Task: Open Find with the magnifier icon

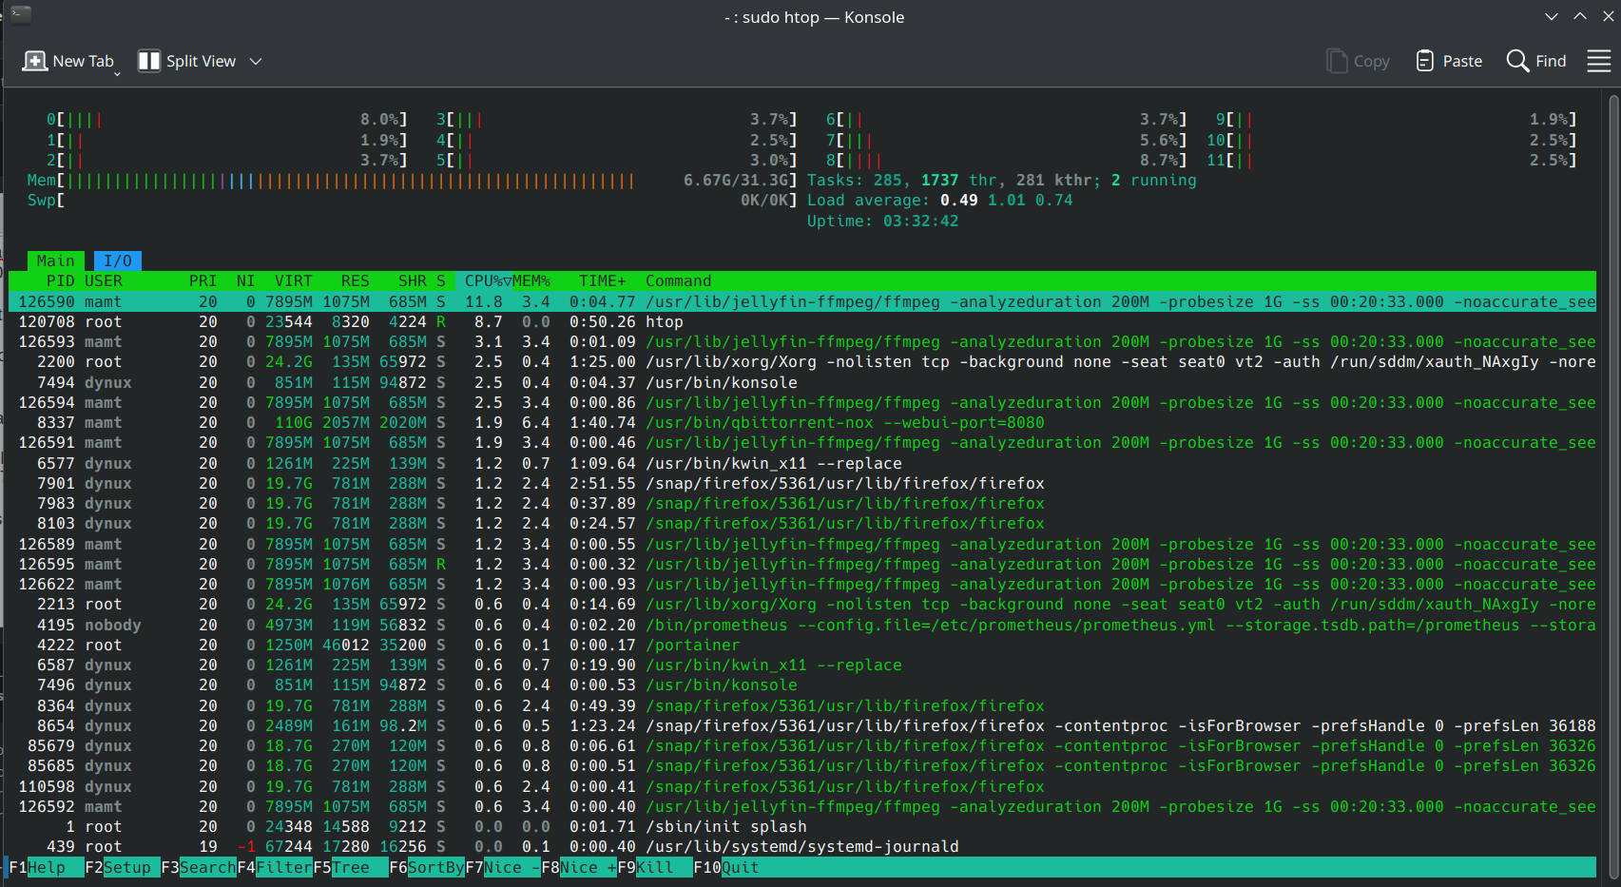Action: pos(1517,61)
